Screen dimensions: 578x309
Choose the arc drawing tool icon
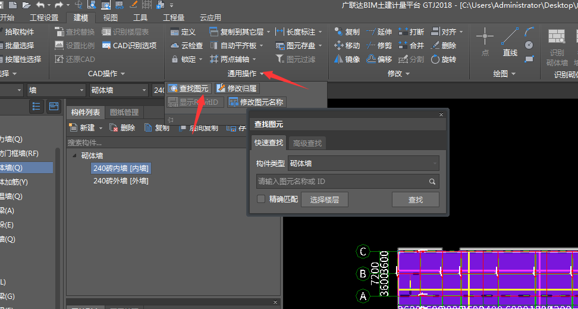(x=529, y=31)
